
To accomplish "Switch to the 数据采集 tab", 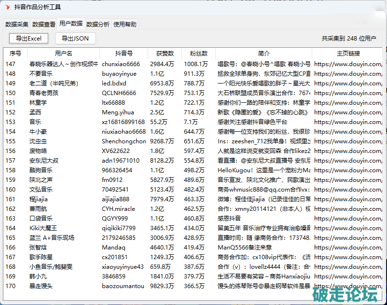I will click(x=17, y=24).
